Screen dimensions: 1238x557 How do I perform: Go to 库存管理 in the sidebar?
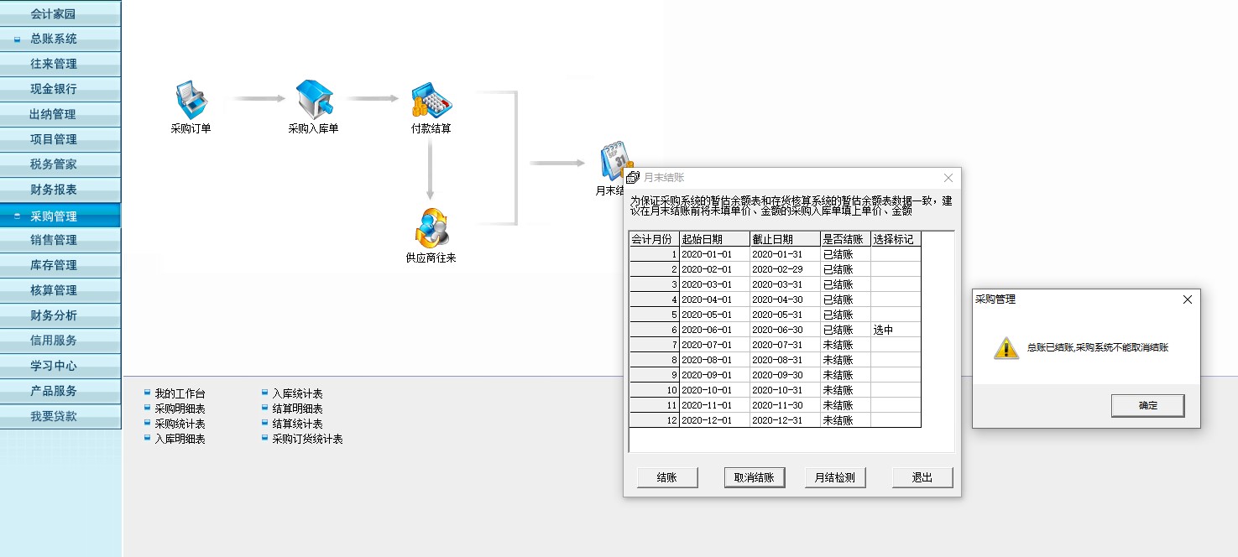click(60, 265)
